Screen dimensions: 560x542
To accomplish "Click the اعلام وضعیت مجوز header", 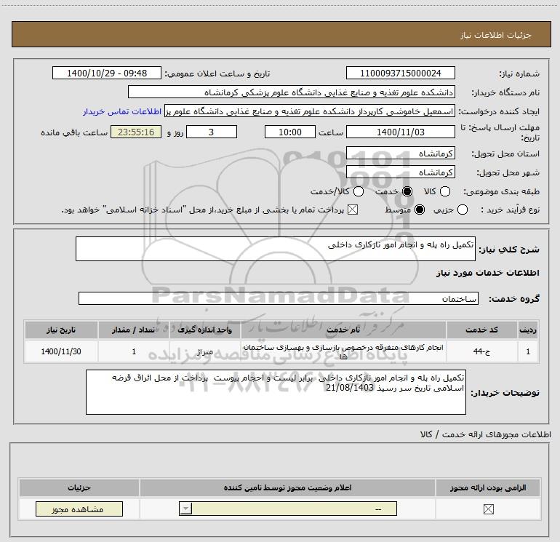I will (287, 487).
